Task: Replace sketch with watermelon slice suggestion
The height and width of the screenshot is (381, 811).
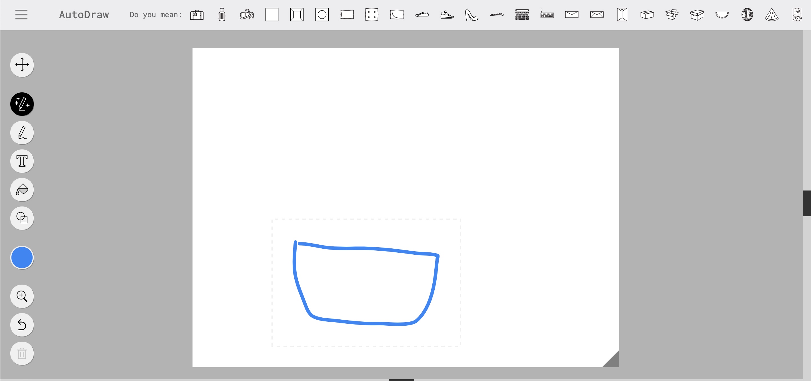Action: (772, 15)
